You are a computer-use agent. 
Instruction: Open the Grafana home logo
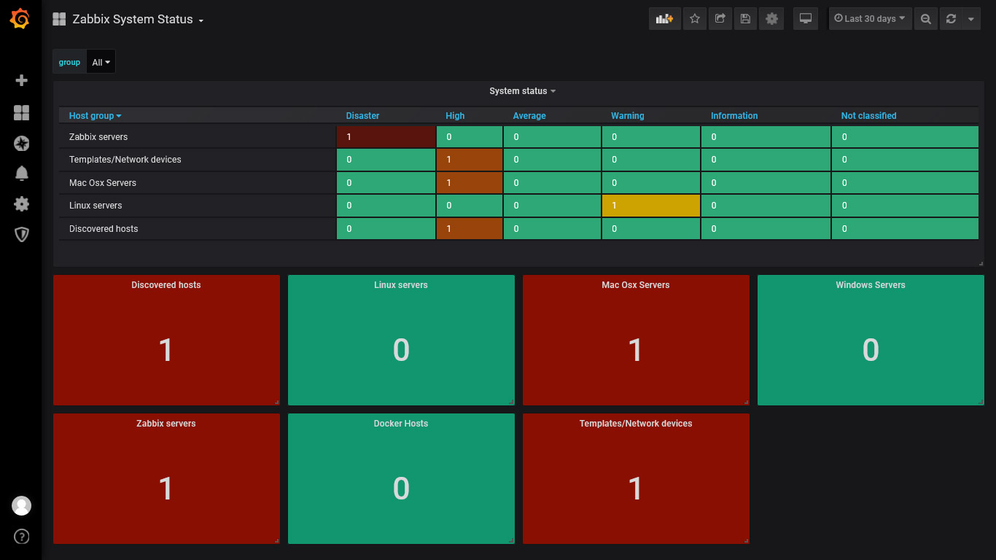tap(20, 19)
